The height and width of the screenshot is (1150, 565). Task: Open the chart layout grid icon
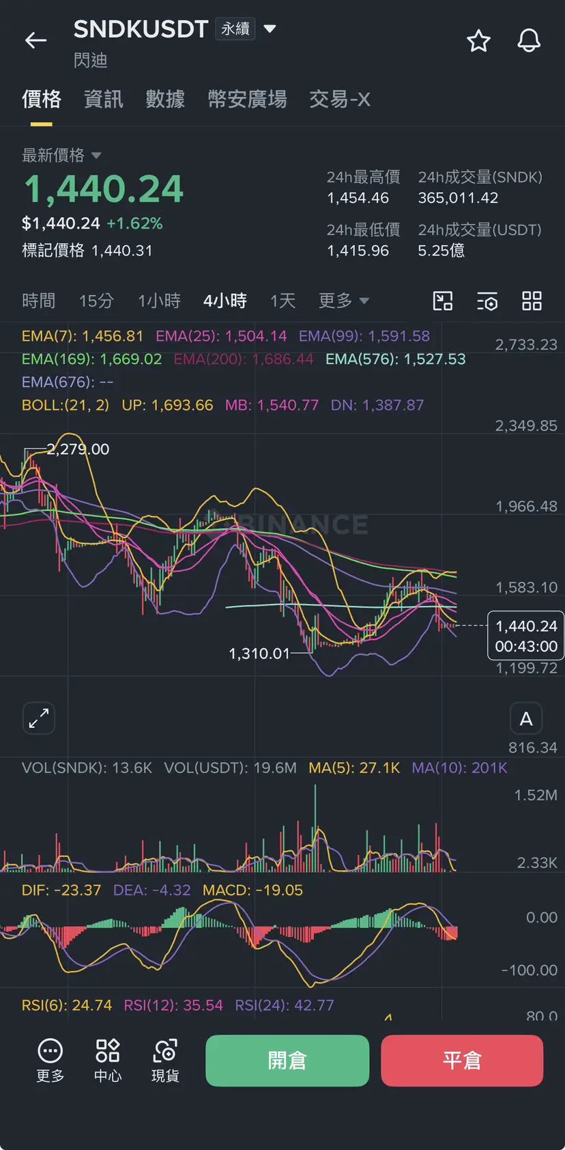(x=532, y=300)
